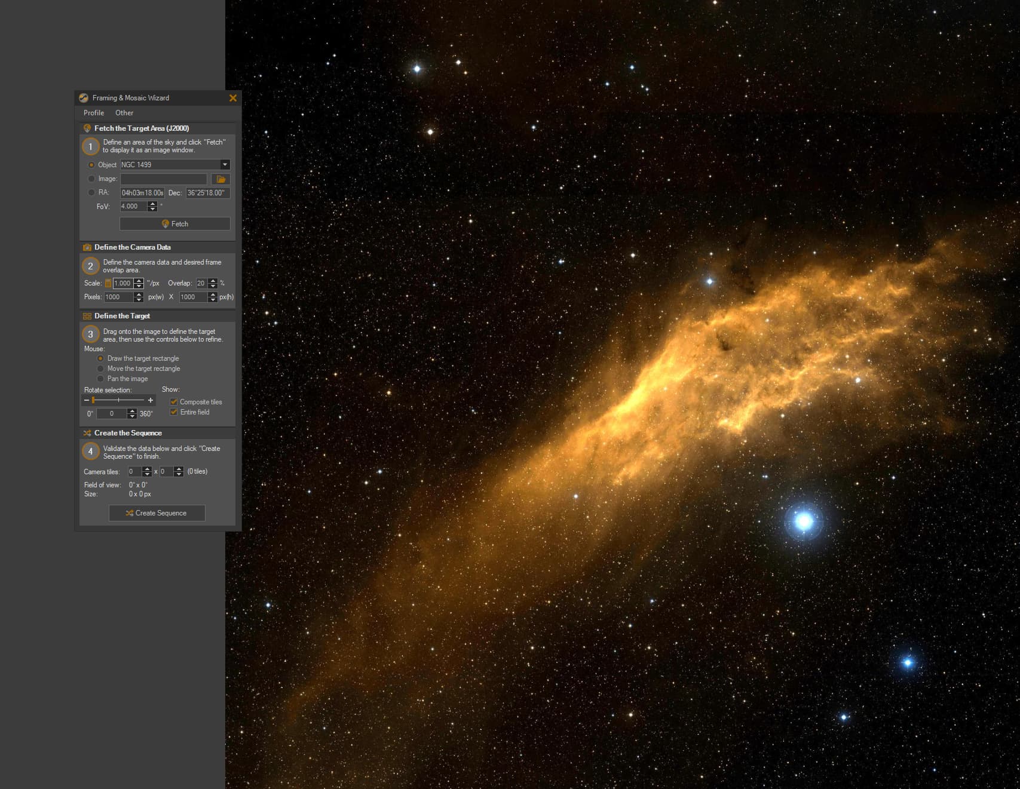Viewport: 1020px width, 789px height.
Task: Click the tiles icon in Define the Target header
Action: [x=87, y=316]
